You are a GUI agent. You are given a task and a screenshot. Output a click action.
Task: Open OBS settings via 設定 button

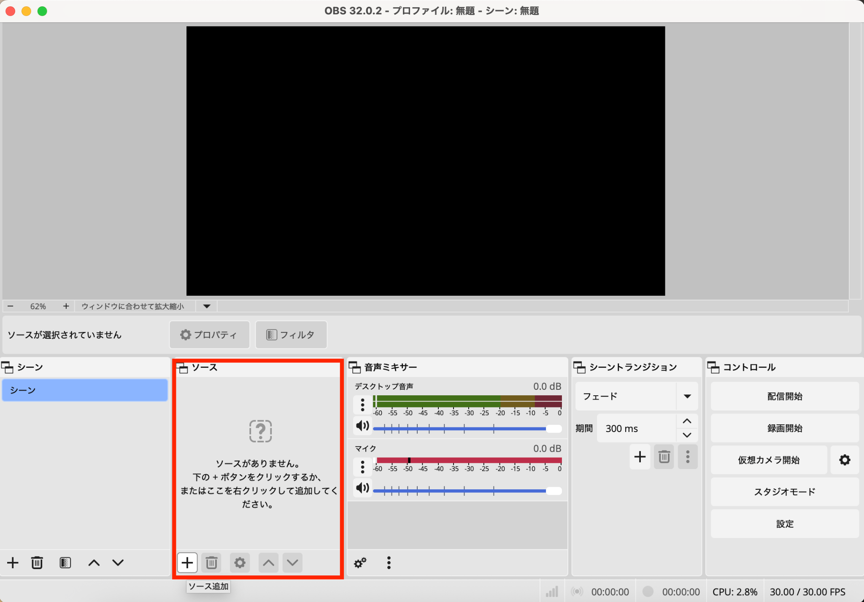click(784, 524)
